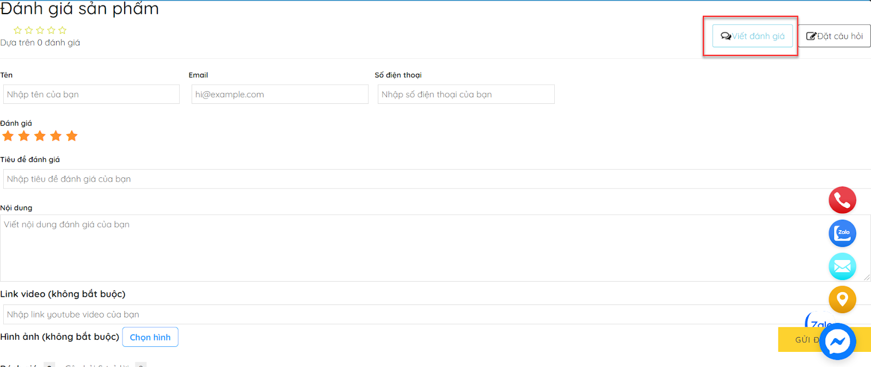This screenshot has height=367, width=871.
Task: Click into the Nội dung textarea
Action: tap(436, 248)
